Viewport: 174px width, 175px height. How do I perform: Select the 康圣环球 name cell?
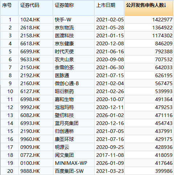[74, 139]
